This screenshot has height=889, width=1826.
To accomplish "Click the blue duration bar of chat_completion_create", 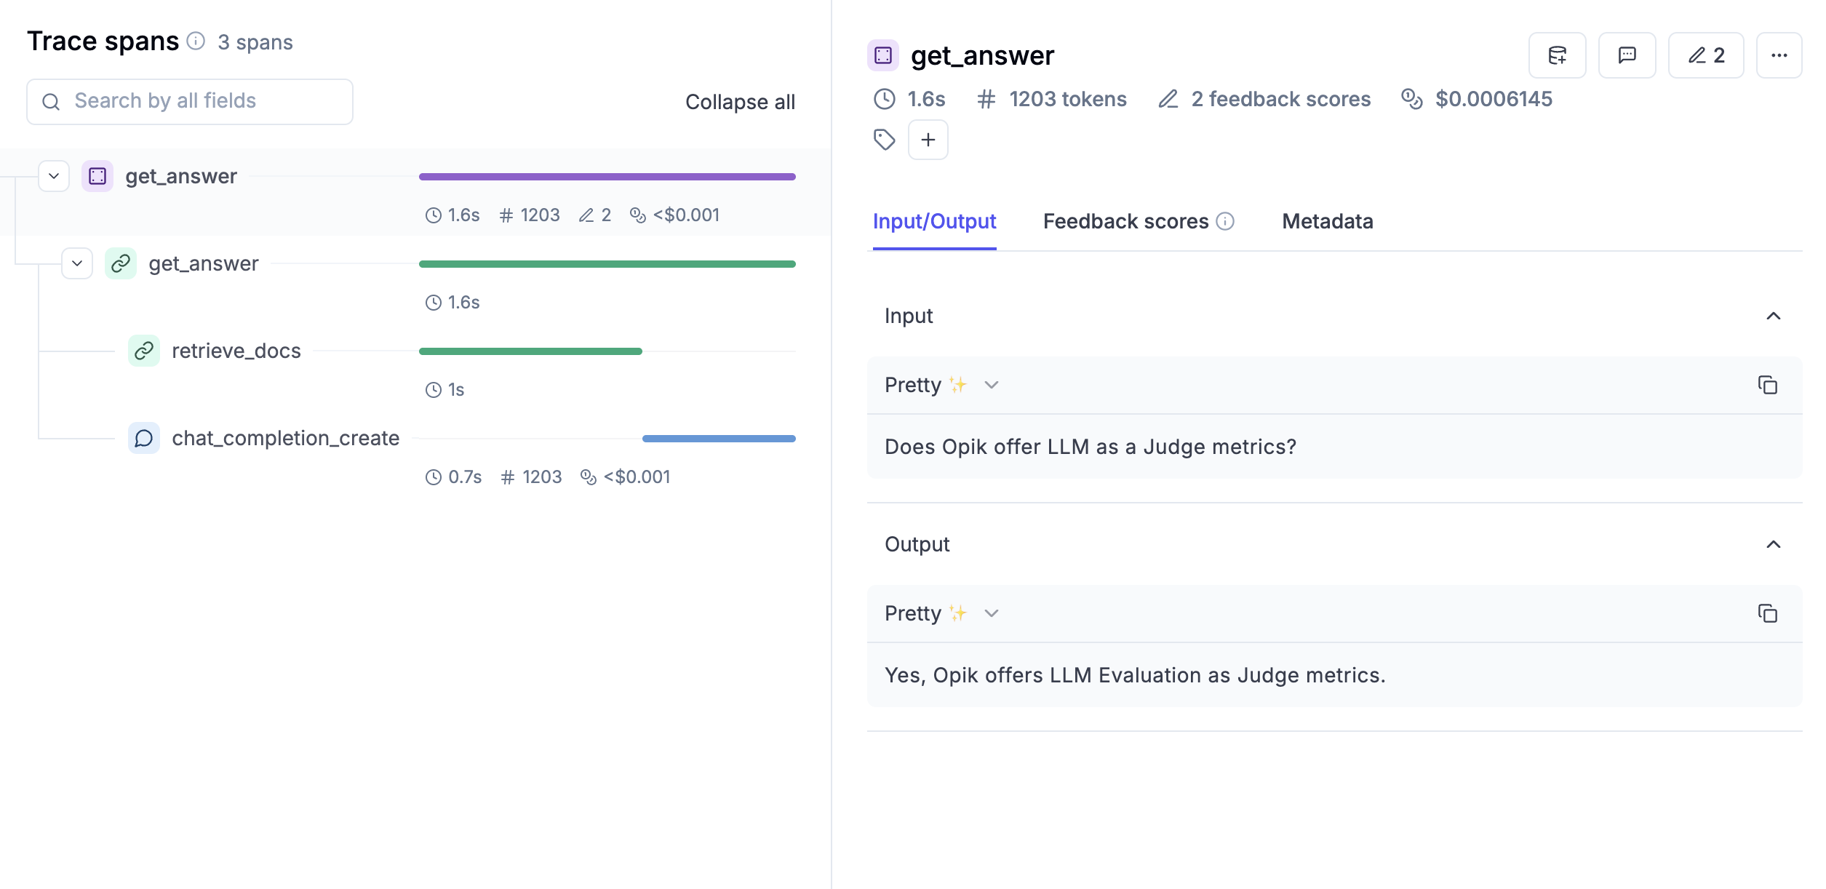I will [x=719, y=438].
